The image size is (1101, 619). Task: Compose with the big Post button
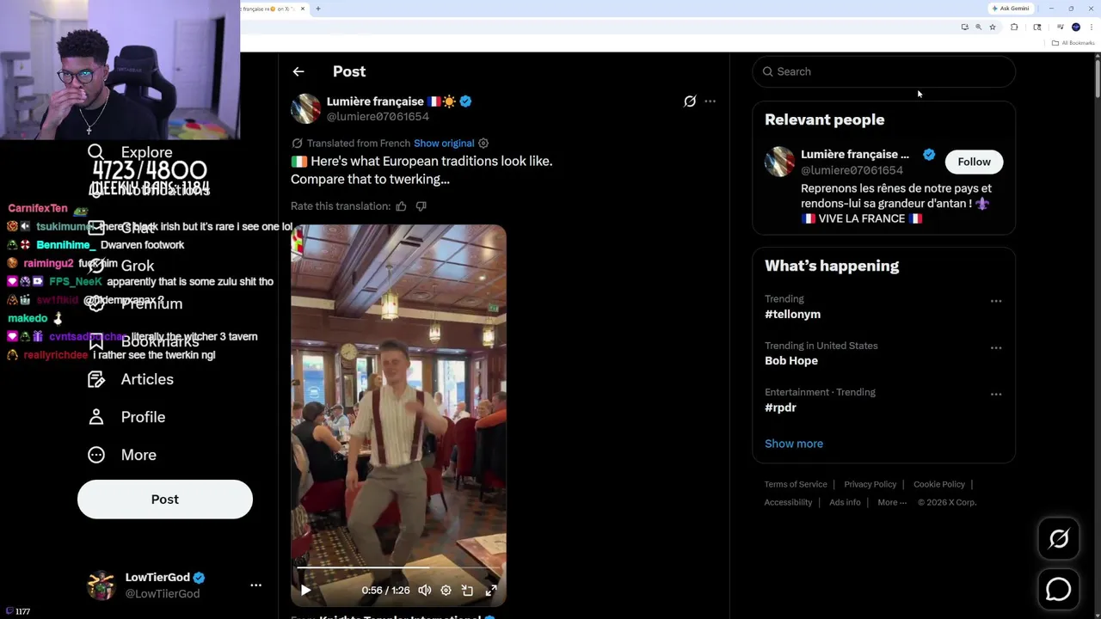[165, 499]
